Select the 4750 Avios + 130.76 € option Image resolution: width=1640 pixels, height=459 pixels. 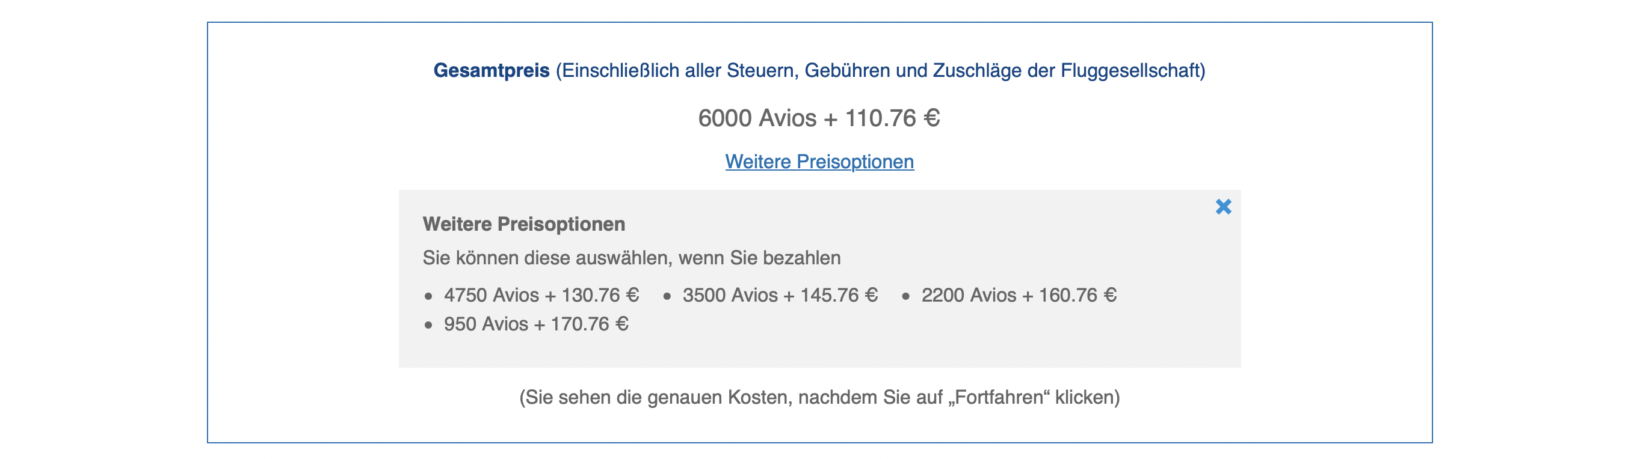pos(541,295)
